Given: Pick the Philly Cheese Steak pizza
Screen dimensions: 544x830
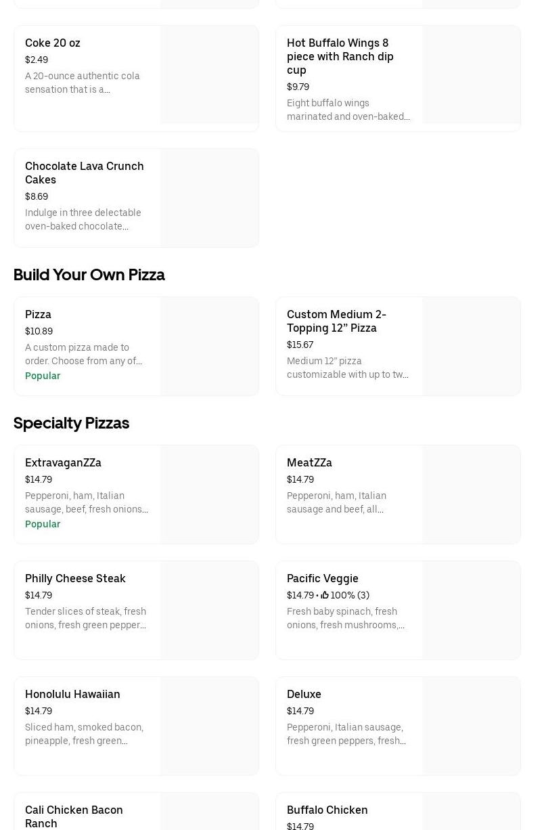Looking at the screenshot, I should [75, 578].
